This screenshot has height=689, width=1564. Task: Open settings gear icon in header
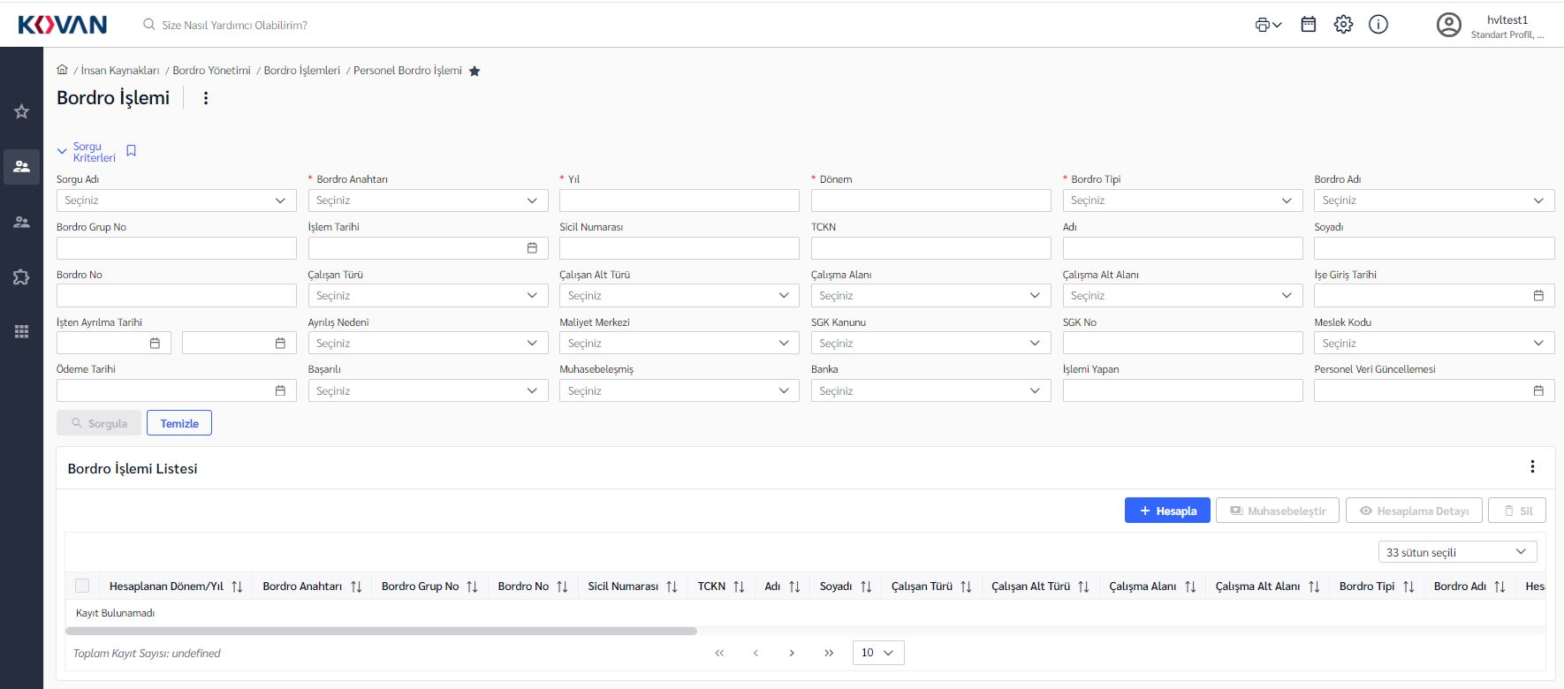coord(1343,25)
